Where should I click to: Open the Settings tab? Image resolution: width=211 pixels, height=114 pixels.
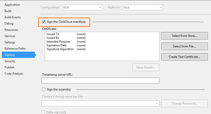pyautogui.click(x=10, y=42)
